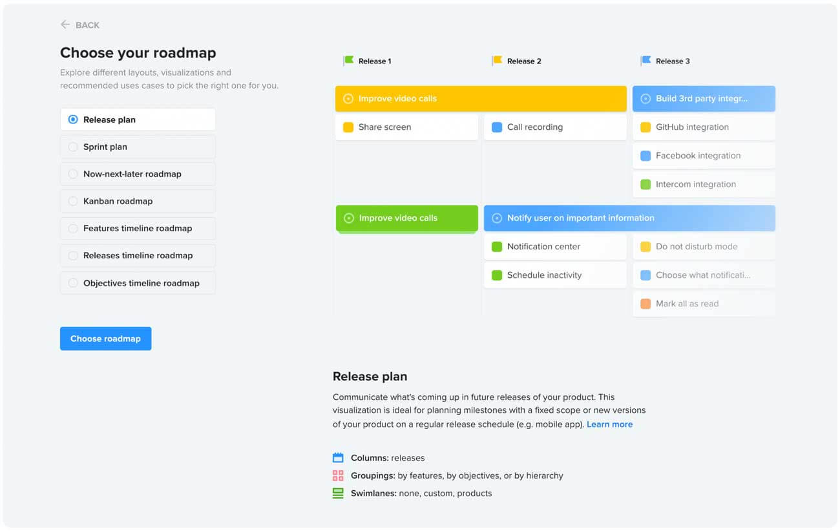Open the Learn more link
This screenshot has width=840, height=531.
[x=609, y=424]
